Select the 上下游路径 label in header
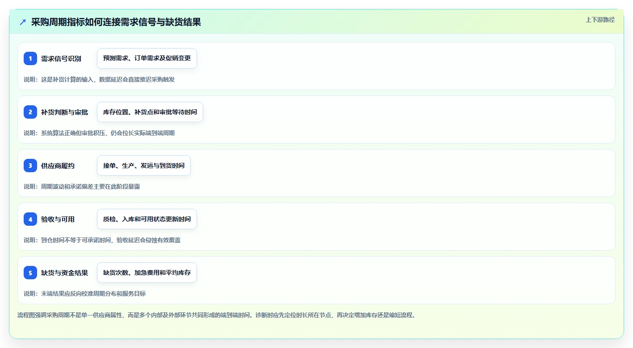The width and height of the screenshot is (633, 348). 600,20
